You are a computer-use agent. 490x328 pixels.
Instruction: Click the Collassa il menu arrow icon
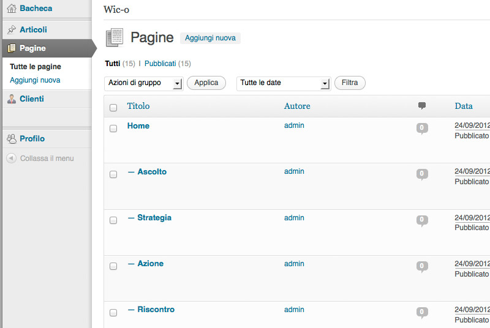pyautogui.click(x=12, y=158)
